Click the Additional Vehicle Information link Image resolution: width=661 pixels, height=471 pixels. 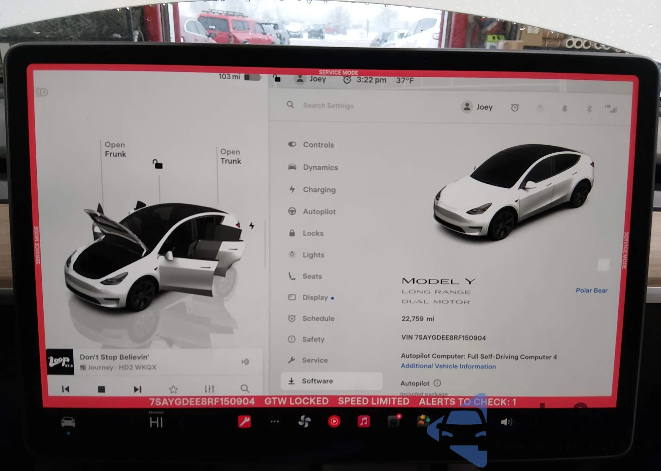[x=448, y=366]
